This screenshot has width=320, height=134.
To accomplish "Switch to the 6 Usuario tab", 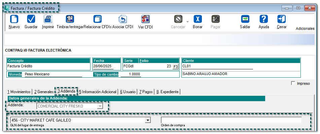I will coord(128,92).
